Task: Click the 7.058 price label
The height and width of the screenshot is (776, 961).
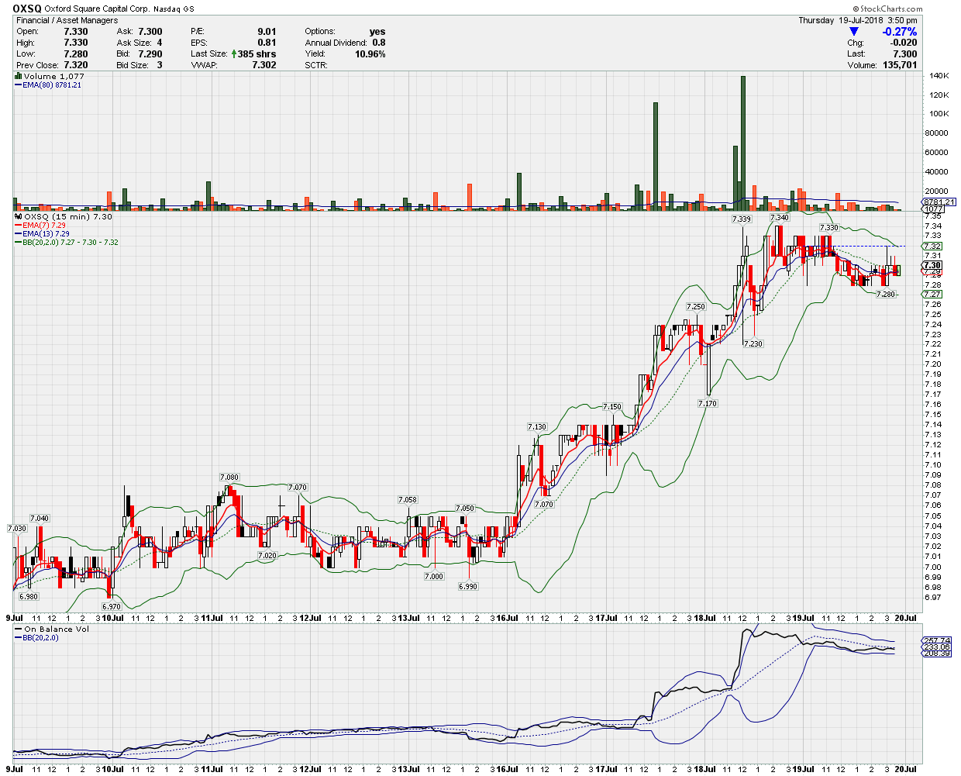Action: (x=408, y=500)
